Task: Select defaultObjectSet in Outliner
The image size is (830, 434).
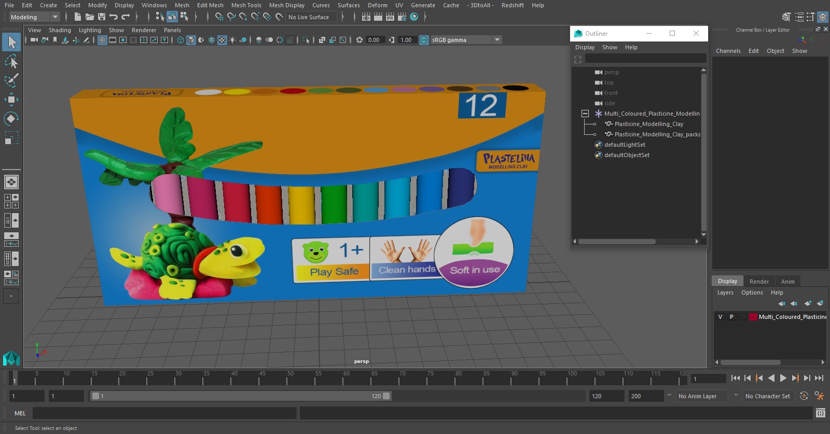Action: 627,155
